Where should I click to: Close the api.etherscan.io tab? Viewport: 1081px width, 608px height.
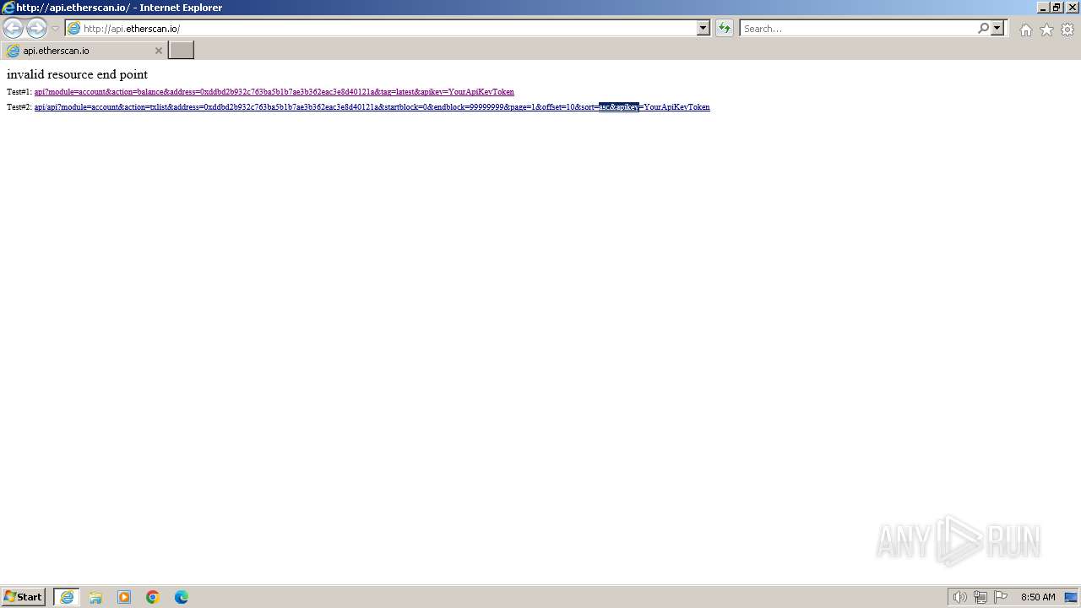click(158, 51)
